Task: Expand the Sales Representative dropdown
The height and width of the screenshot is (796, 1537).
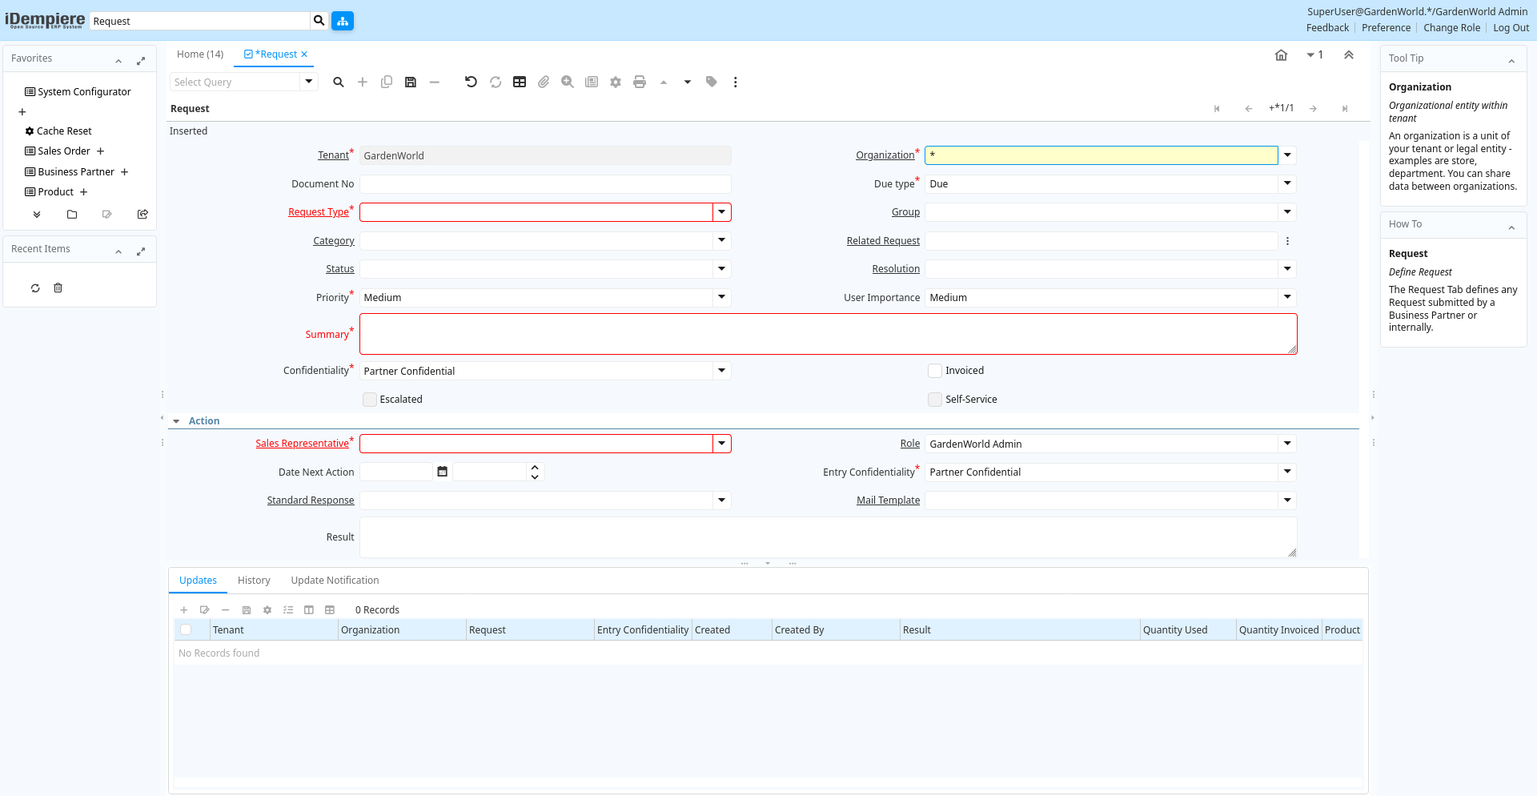Action: [722, 444]
